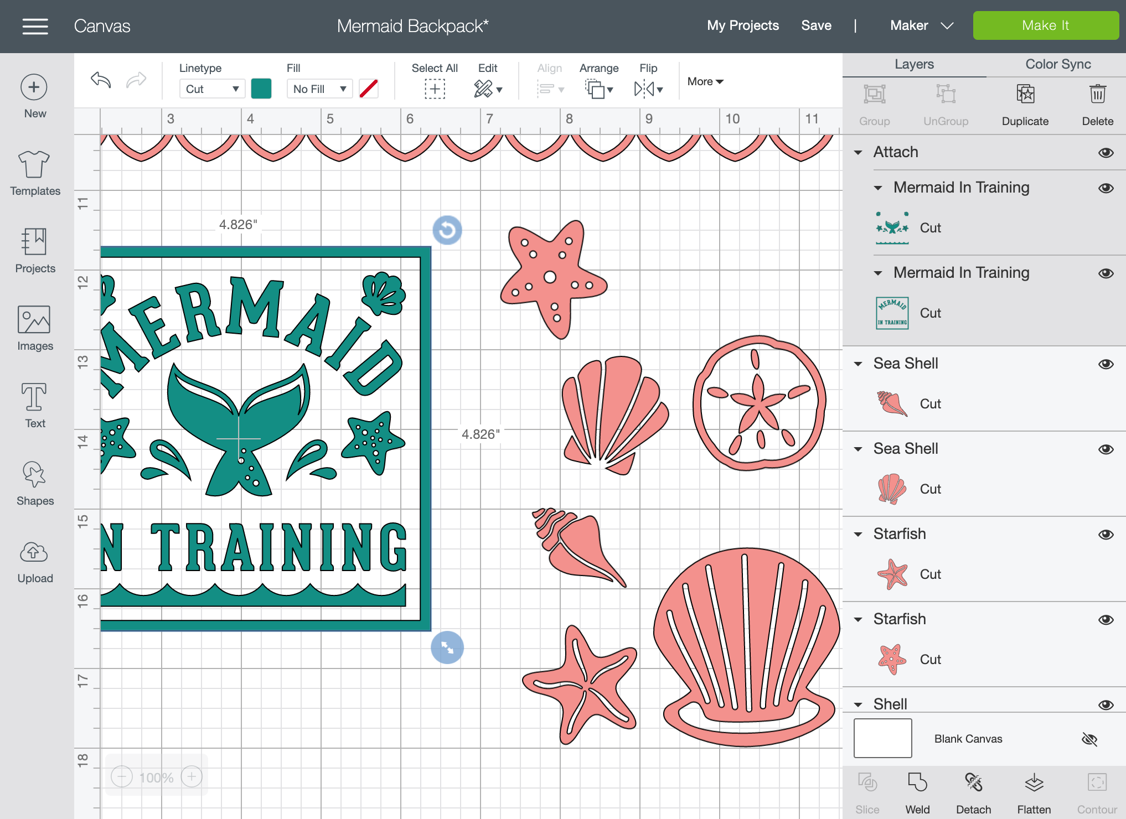Select the large scallop shell on canvas
This screenshot has width=1126, height=819.
coord(746,646)
